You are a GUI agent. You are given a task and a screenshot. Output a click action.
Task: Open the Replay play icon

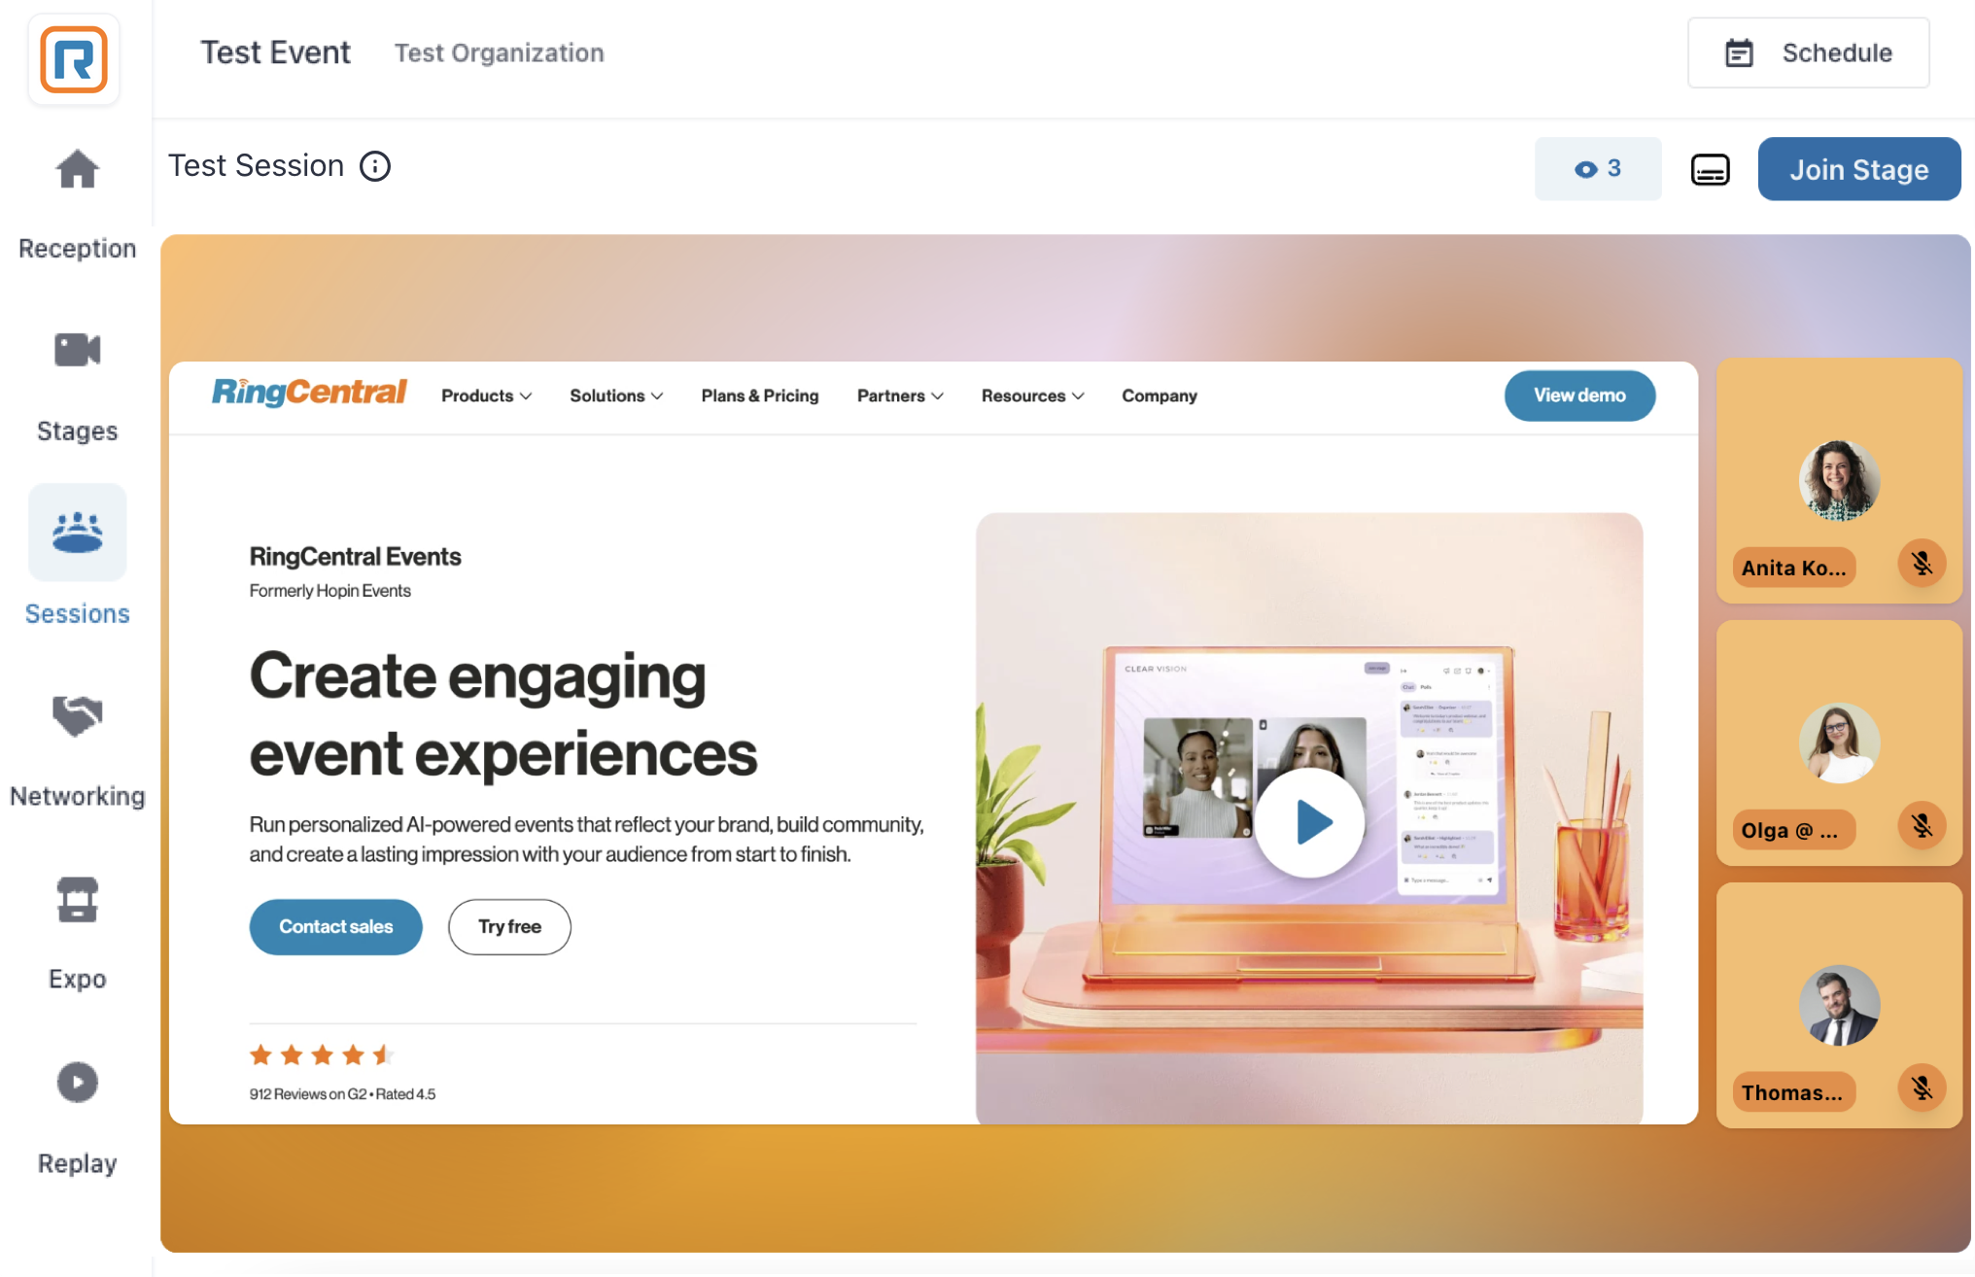(x=77, y=1082)
